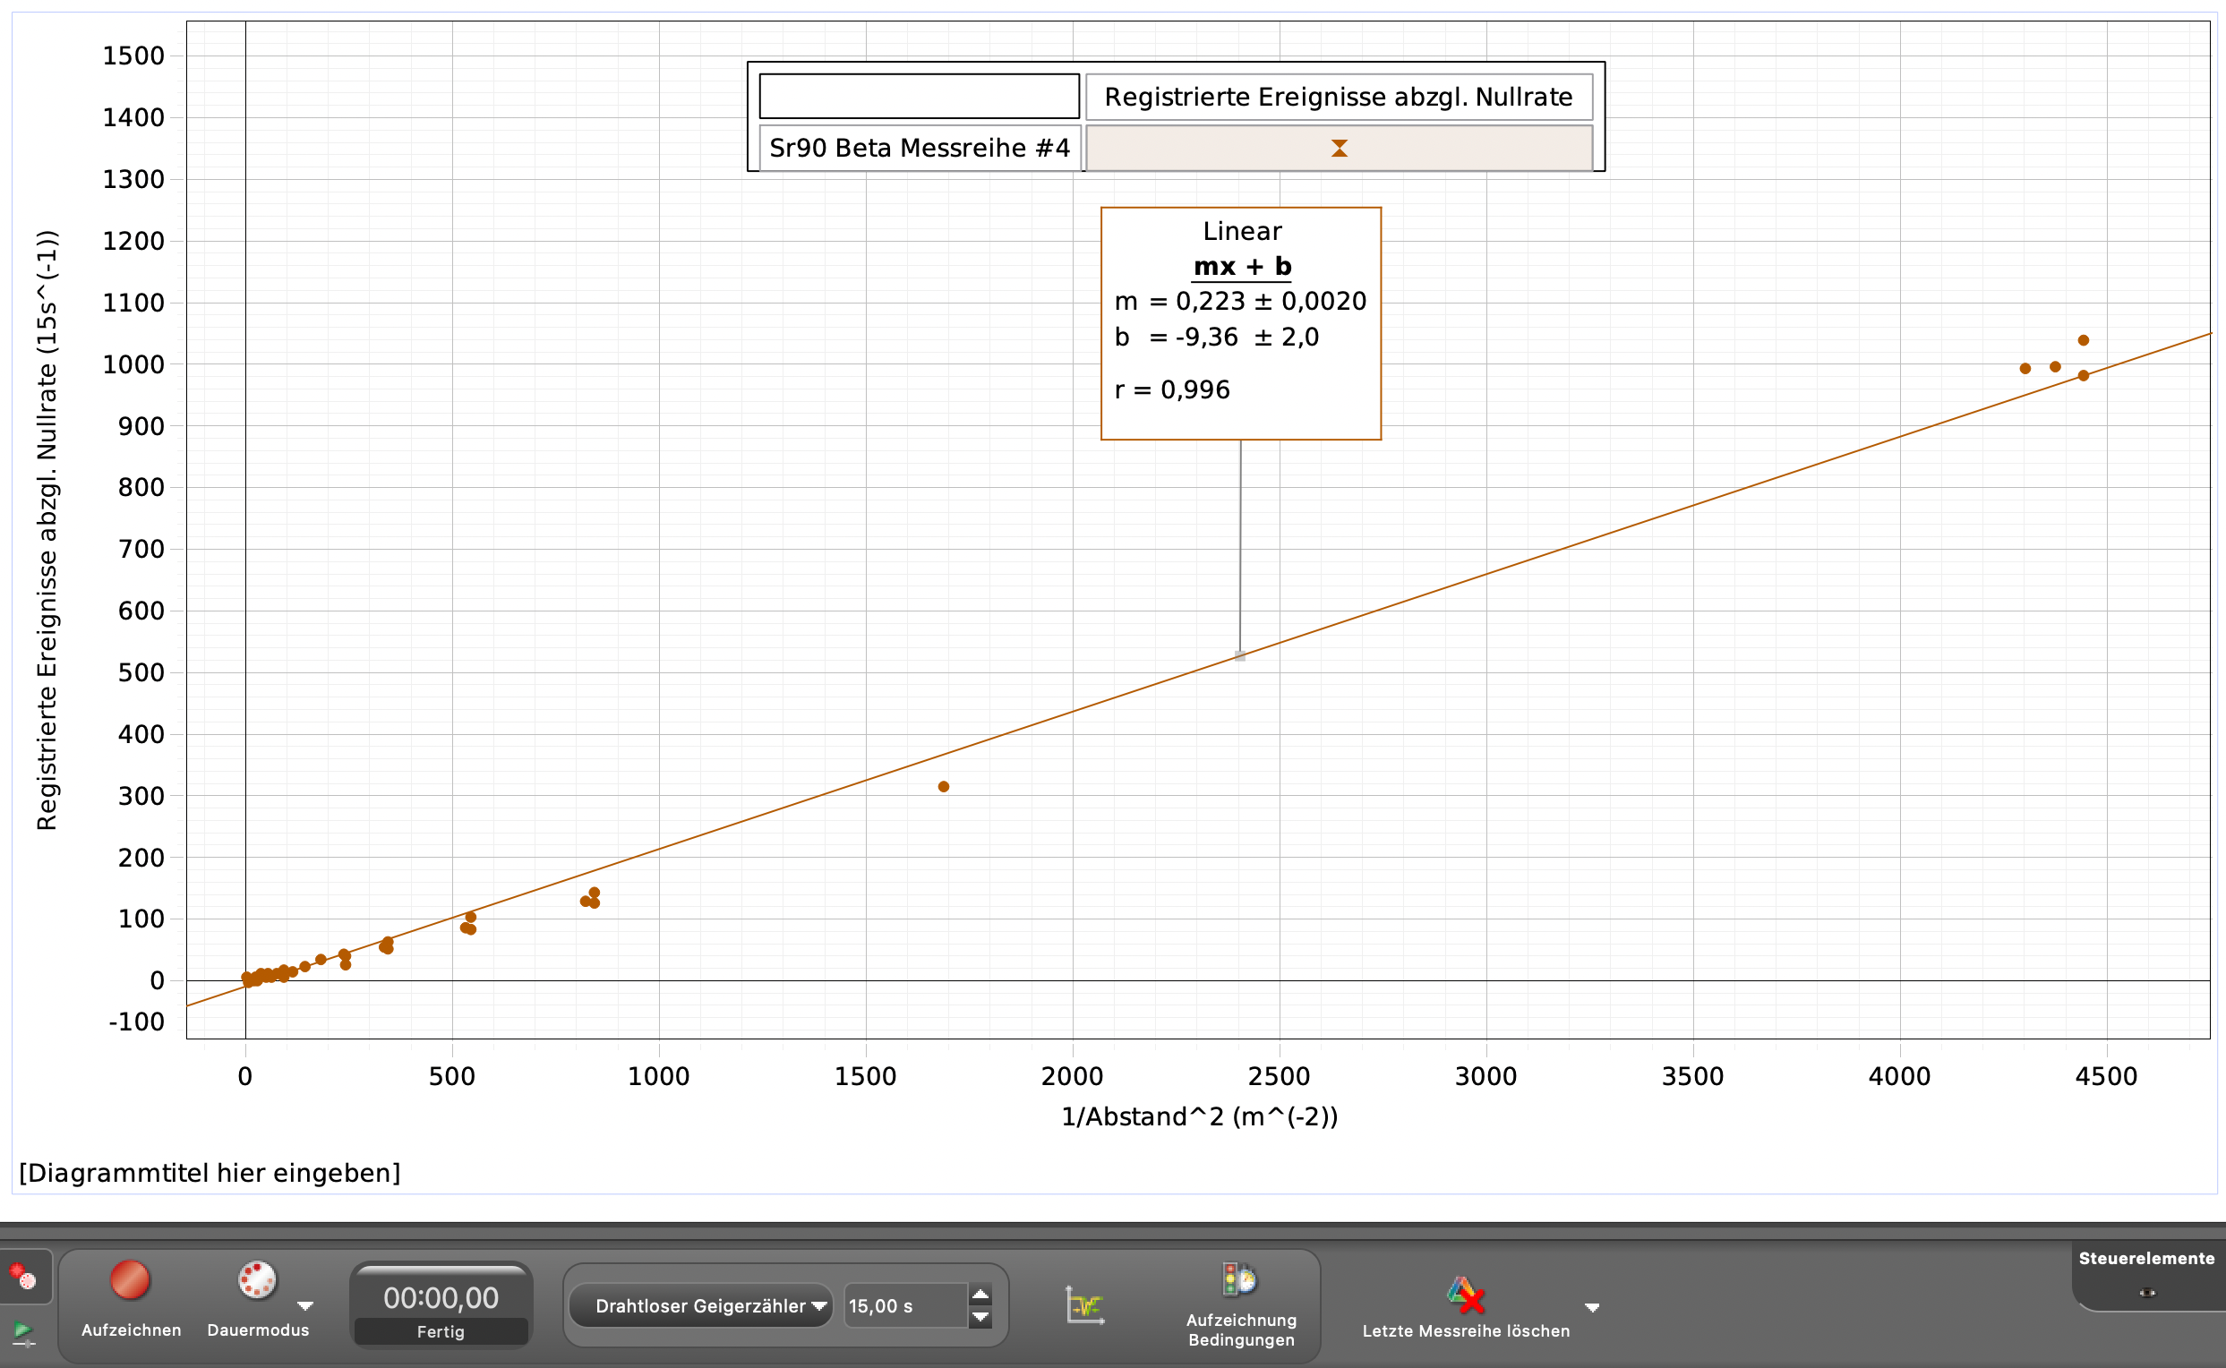Click the orange data symbol in legend
Screen dimensions: 2226x1368
(1340, 149)
